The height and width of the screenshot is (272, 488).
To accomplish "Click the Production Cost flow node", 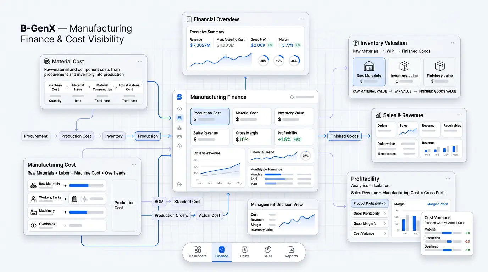I will pyautogui.click(x=76, y=136).
